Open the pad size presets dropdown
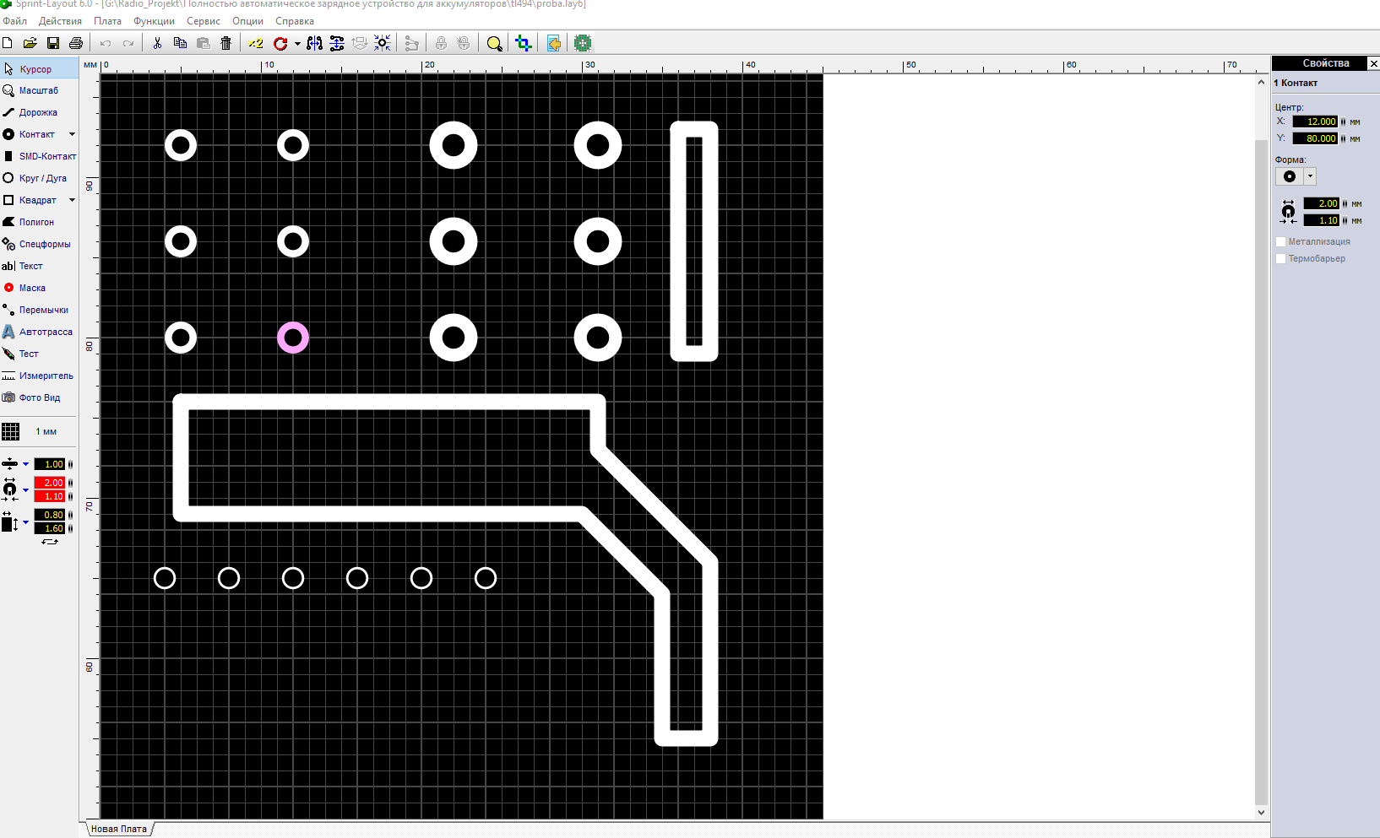 (x=25, y=489)
